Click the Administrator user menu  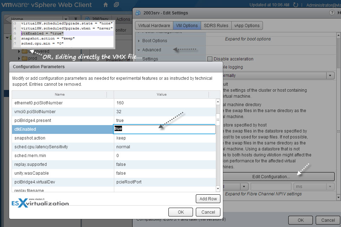point(323,5)
